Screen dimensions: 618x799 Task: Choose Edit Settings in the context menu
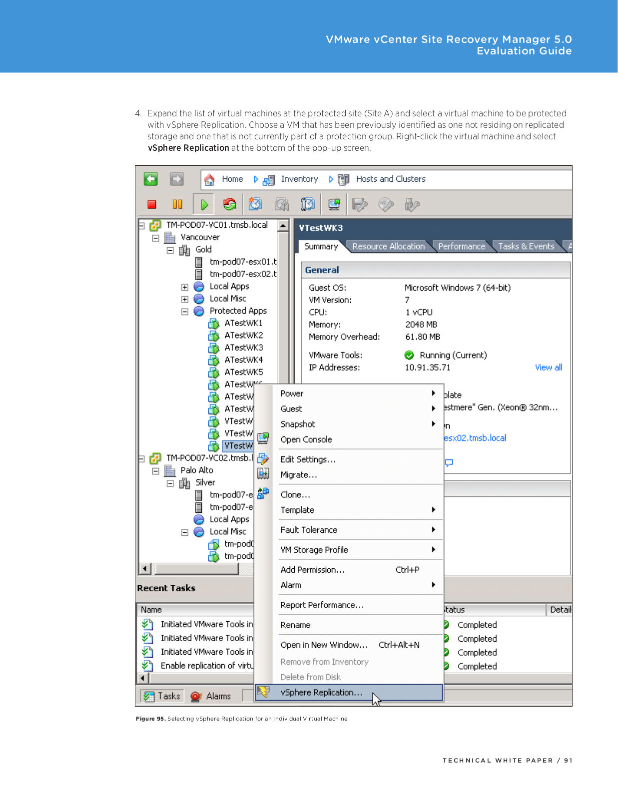click(349, 459)
